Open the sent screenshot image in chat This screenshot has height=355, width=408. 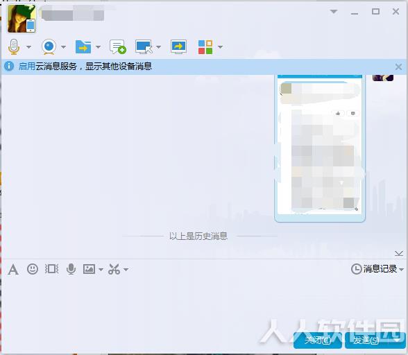click(320, 148)
